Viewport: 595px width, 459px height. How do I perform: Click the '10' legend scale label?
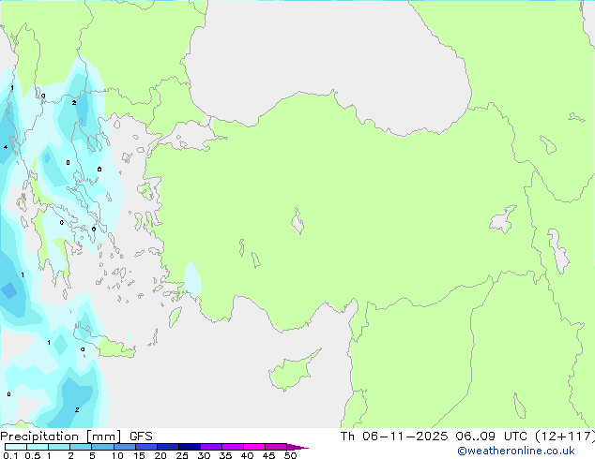click(x=117, y=455)
